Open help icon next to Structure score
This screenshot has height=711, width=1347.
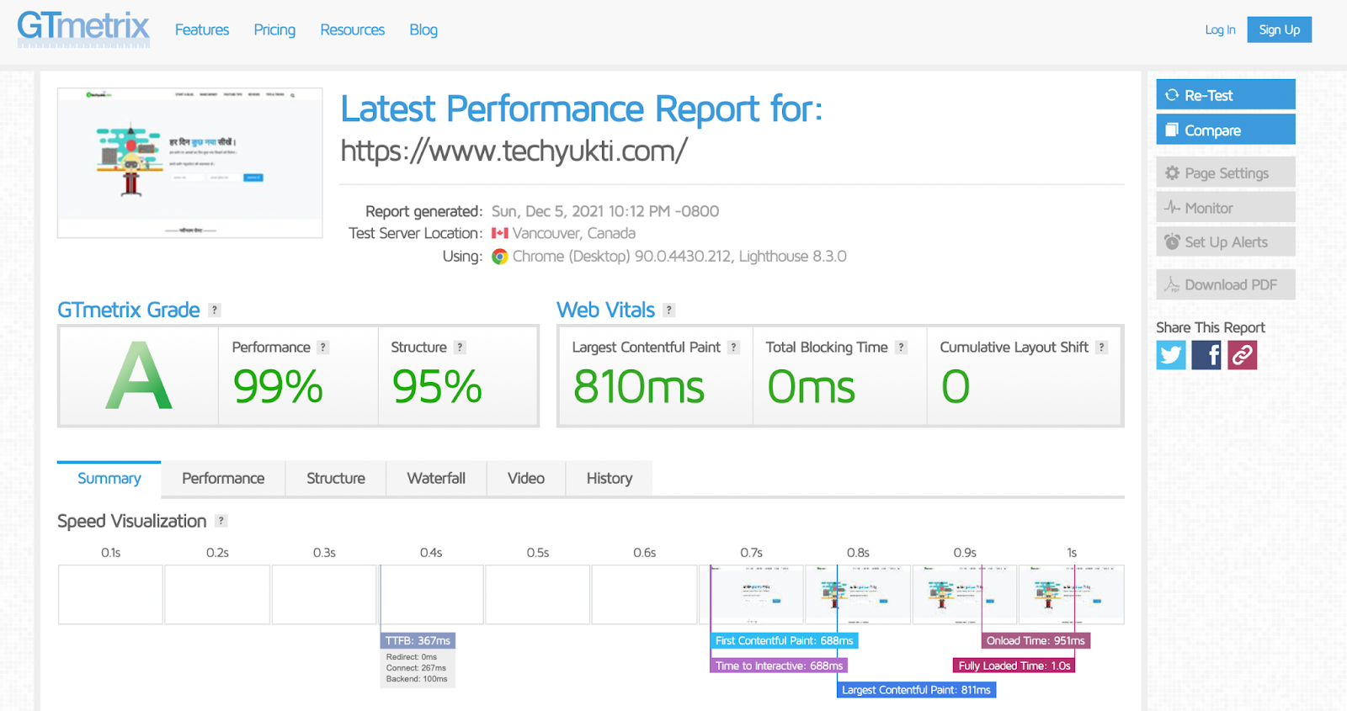point(460,348)
